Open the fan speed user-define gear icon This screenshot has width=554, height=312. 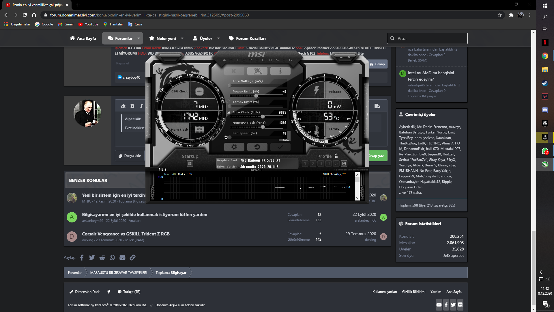pyautogui.click(x=226, y=138)
